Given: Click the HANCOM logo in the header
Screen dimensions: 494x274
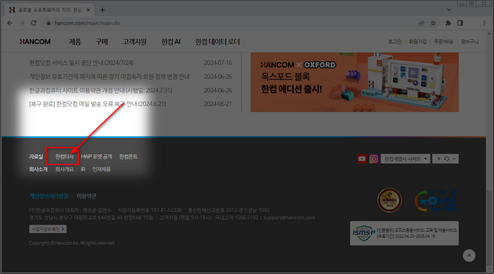Looking at the screenshot, I should pyautogui.click(x=35, y=42).
